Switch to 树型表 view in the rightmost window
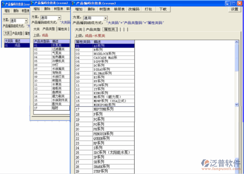This screenshot has width=244, height=174. tap(105, 9)
